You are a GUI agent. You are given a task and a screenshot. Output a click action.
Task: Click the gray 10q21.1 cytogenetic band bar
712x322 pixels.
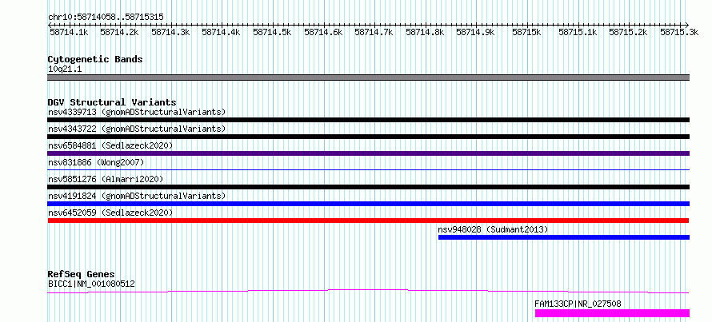click(x=369, y=78)
